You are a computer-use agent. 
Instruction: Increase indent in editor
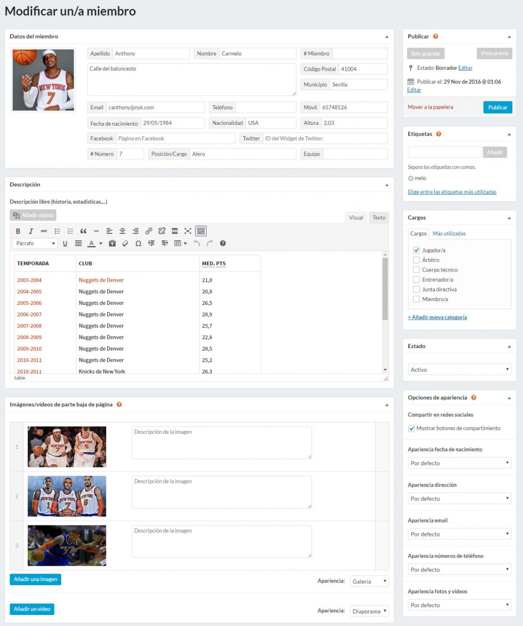(165, 243)
